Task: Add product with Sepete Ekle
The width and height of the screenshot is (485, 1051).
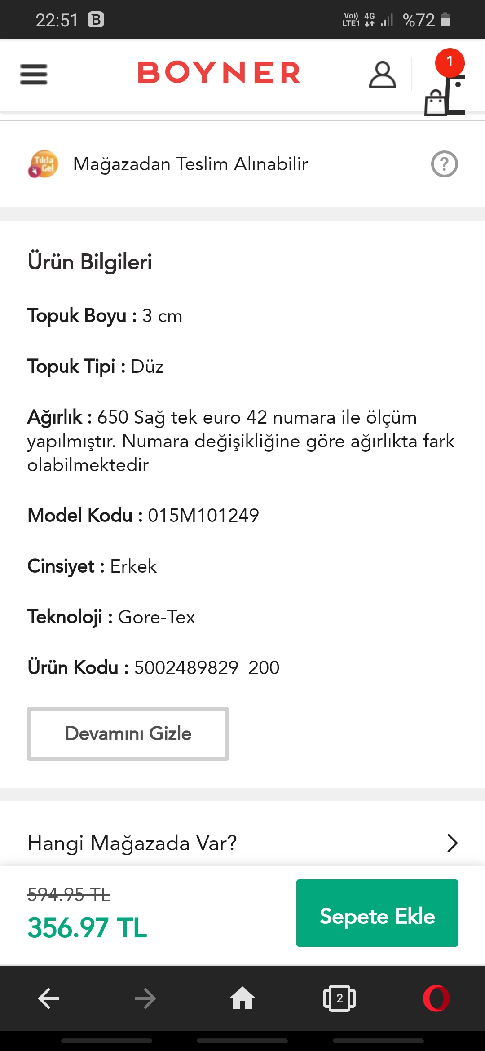Action: click(377, 913)
